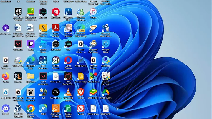Click the Firefox shortcut
This screenshot has width=212, height=119.
[x=6, y=76]
